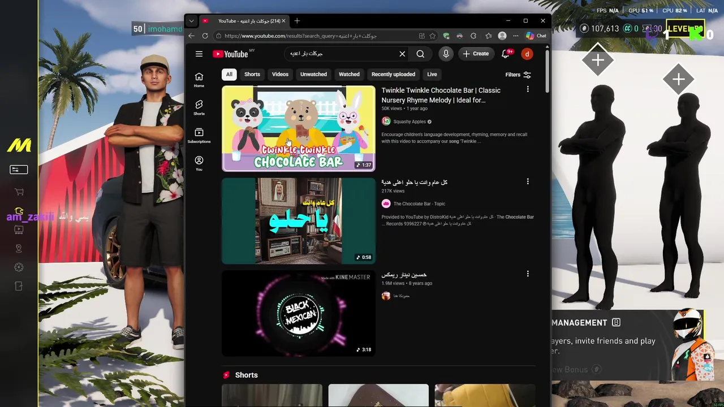This screenshot has height=407, width=724.
Task: Open the game helmet profile icon
Action: 19,211
